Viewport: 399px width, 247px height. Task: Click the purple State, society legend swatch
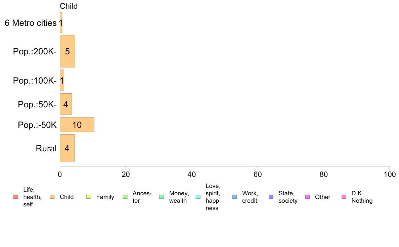(x=271, y=197)
